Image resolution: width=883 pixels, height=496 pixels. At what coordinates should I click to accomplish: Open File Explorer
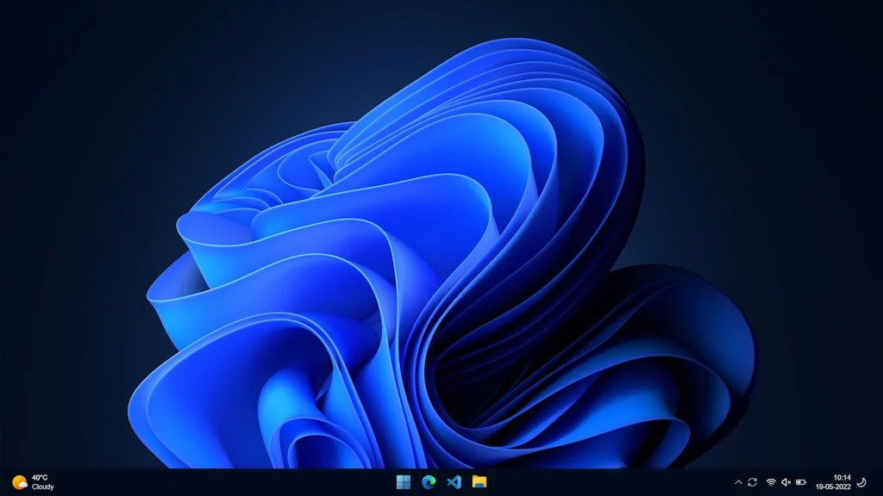pyautogui.click(x=479, y=482)
